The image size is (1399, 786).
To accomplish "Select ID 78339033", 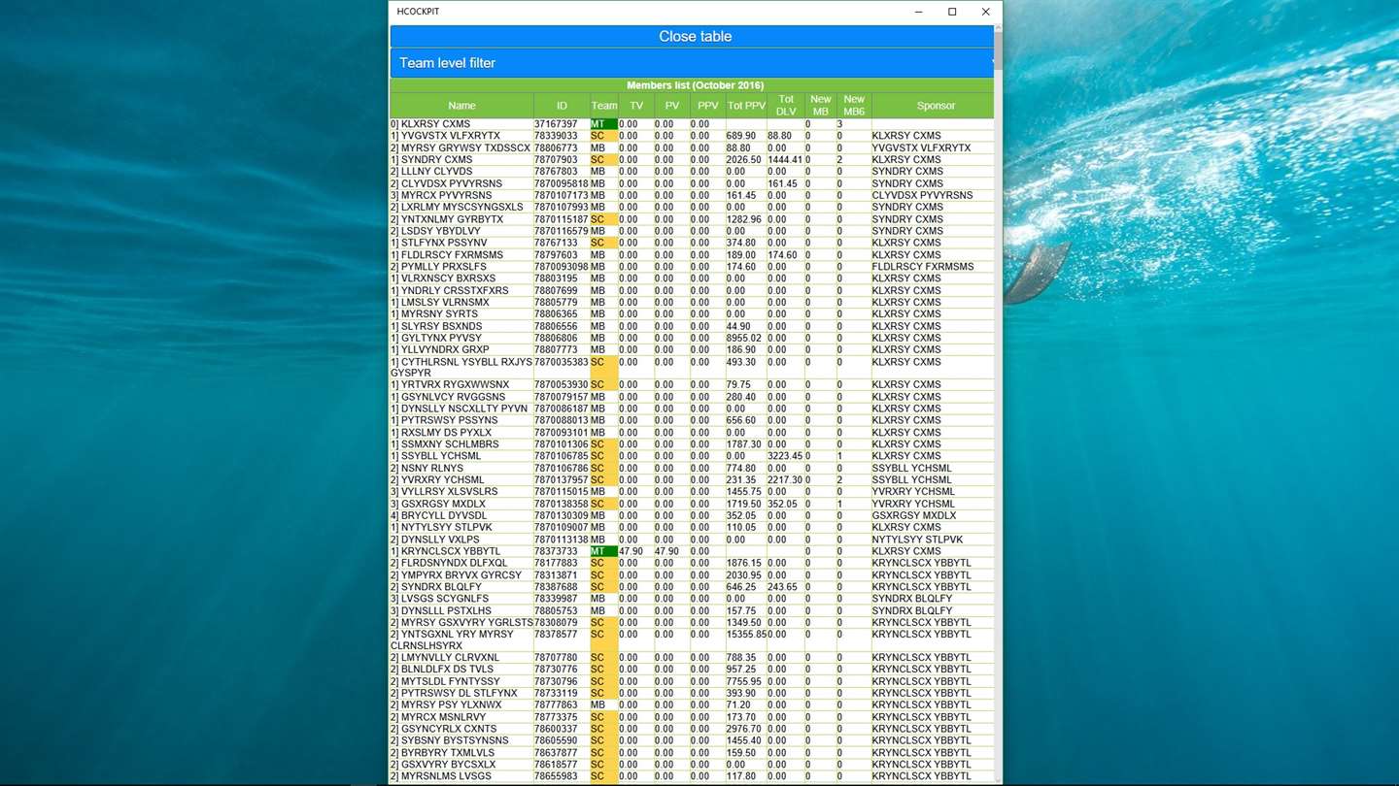I will pos(556,136).
